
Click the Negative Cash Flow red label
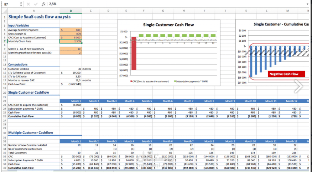pos(286,74)
